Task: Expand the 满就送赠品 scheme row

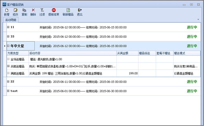Action: pos(9,73)
